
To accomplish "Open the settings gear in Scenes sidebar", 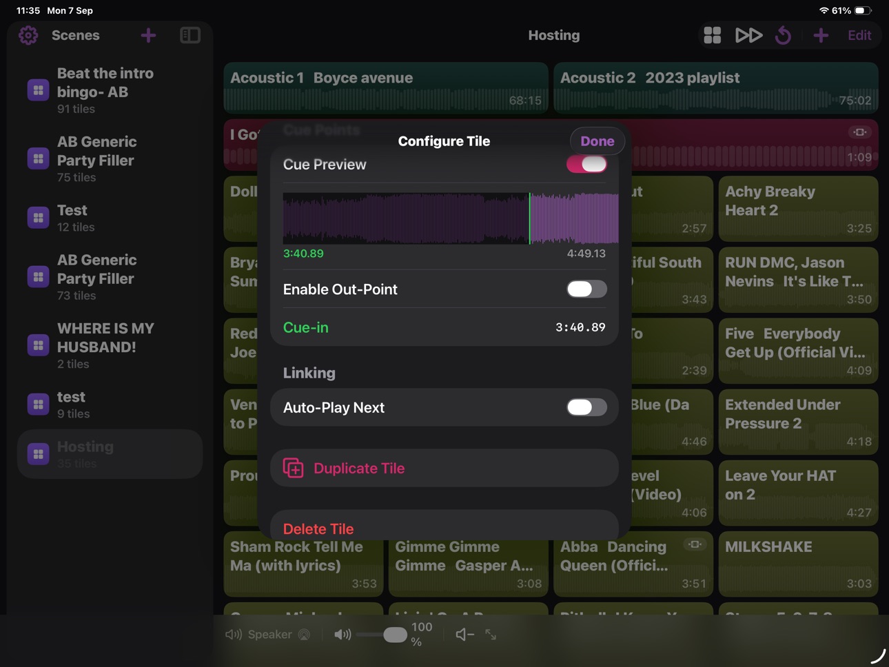I will click(28, 35).
